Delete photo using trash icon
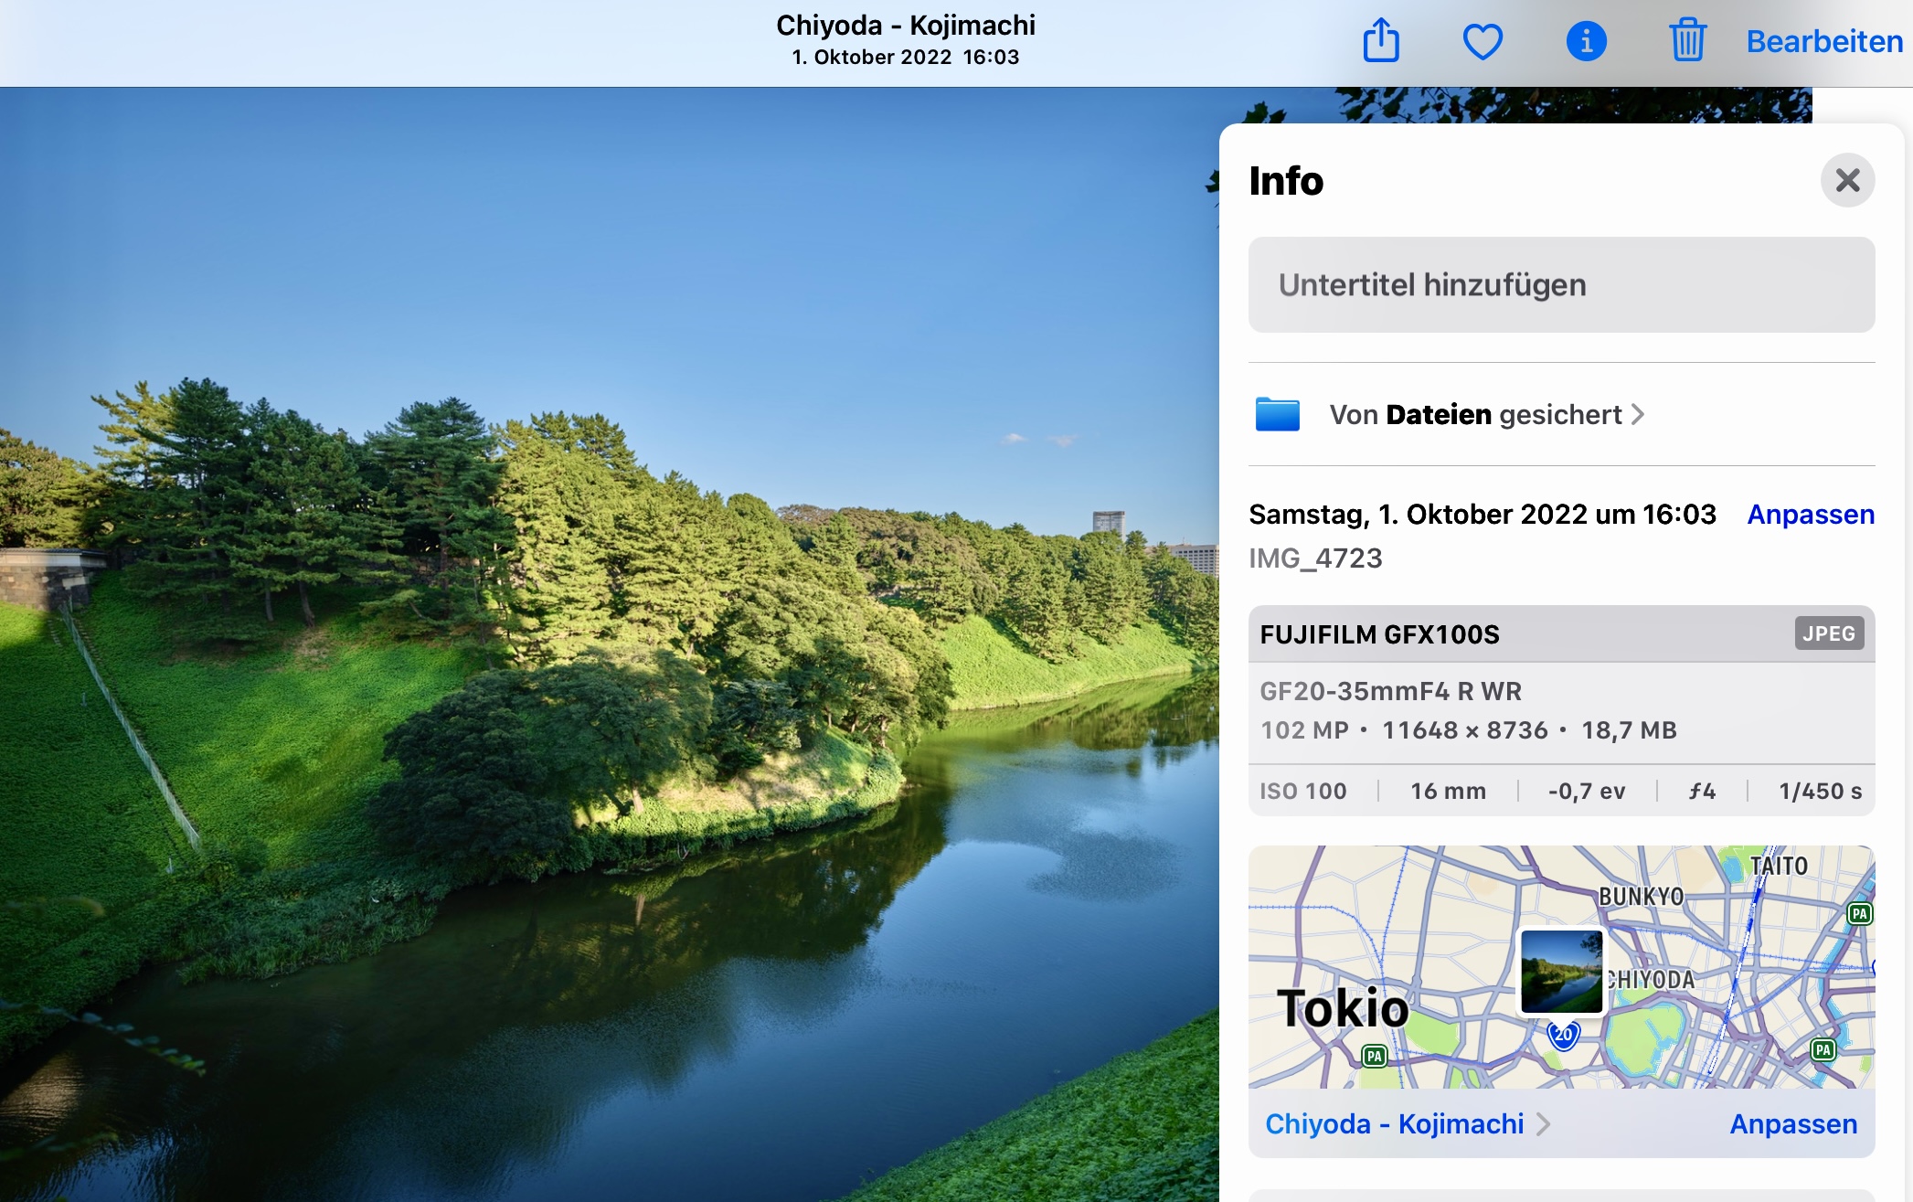1913x1202 pixels. (x=1687, y=41)
